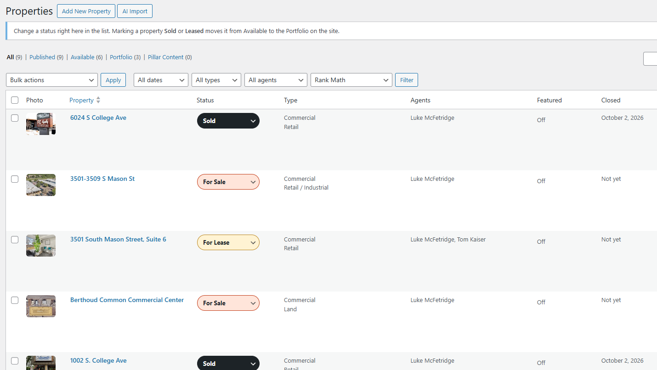
Task: Tick the select-all checkbox in the table header
Action: click(x=15, y=100)
